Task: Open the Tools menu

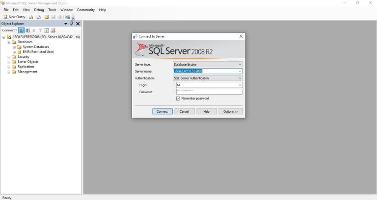Action: click(52, 10)
